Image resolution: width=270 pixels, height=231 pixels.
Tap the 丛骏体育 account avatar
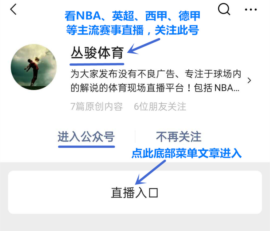click(x=34, y=67)
